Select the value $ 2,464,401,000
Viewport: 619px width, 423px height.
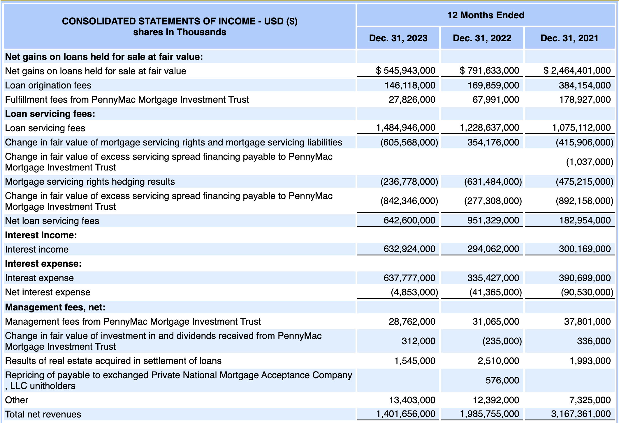pyautogui.click(x=577, y=70)
